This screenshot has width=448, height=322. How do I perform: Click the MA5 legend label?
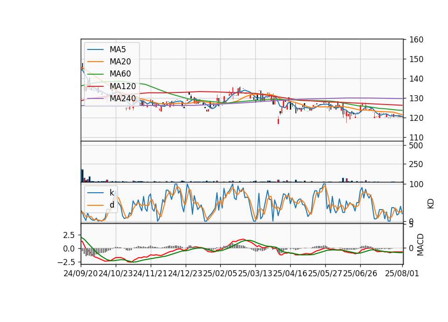coord(118,49)
